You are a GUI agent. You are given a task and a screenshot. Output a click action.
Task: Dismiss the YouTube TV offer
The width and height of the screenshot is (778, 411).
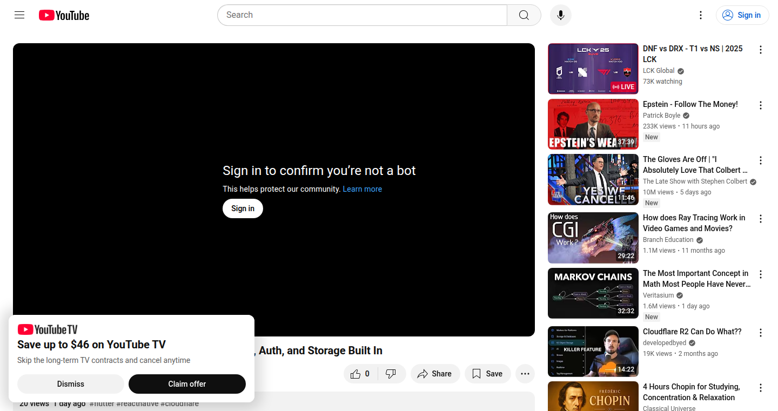coord(71,384)
